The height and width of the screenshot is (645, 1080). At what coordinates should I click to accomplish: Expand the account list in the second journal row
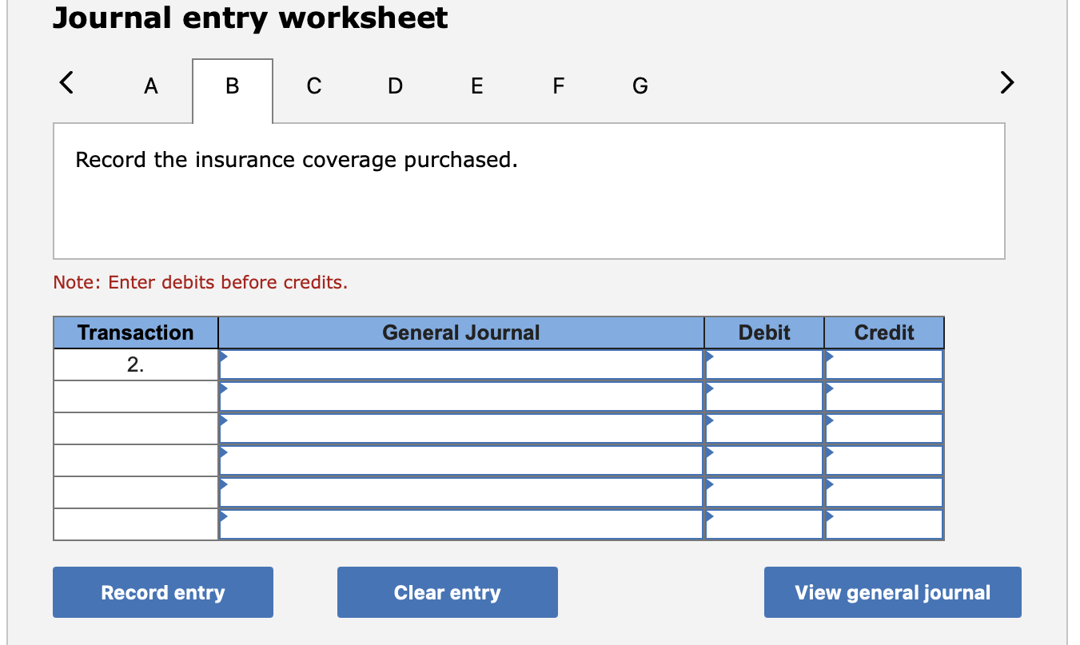225,390
